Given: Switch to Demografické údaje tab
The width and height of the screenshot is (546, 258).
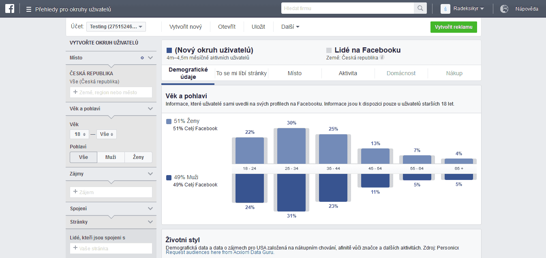Looking at the screenshot, I should [x=188, y=73].
